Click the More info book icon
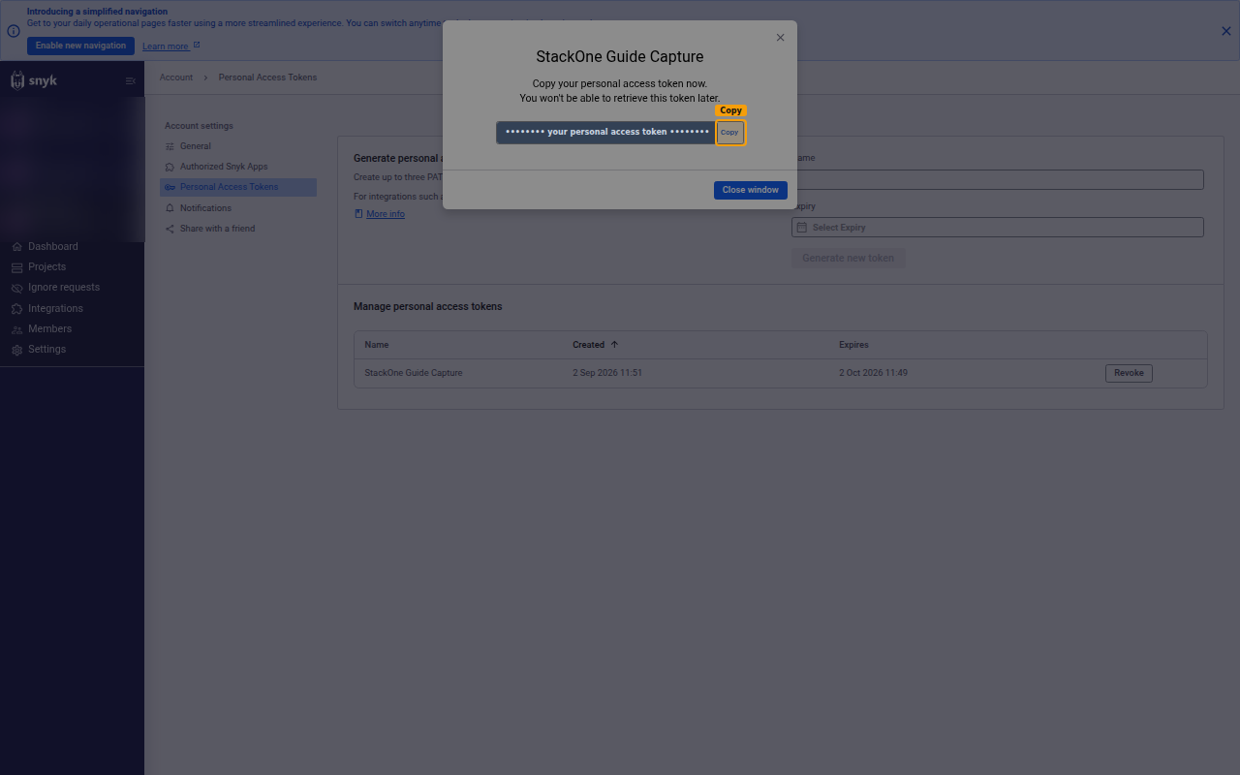 (358, 214)
